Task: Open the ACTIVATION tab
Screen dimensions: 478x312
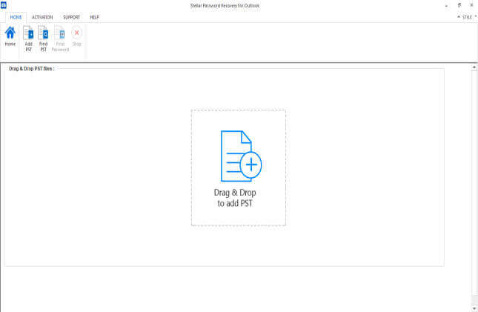Action: [42, 17]
